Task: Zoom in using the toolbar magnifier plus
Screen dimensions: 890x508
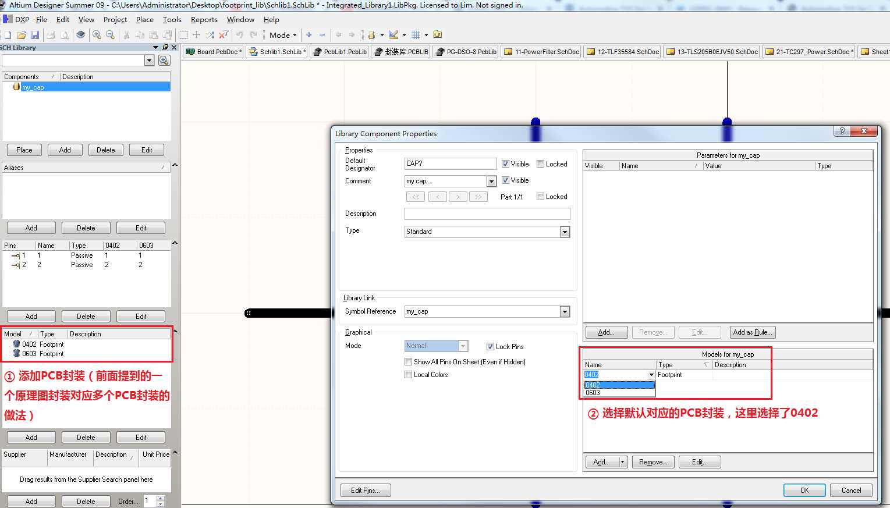Action: 97,35
